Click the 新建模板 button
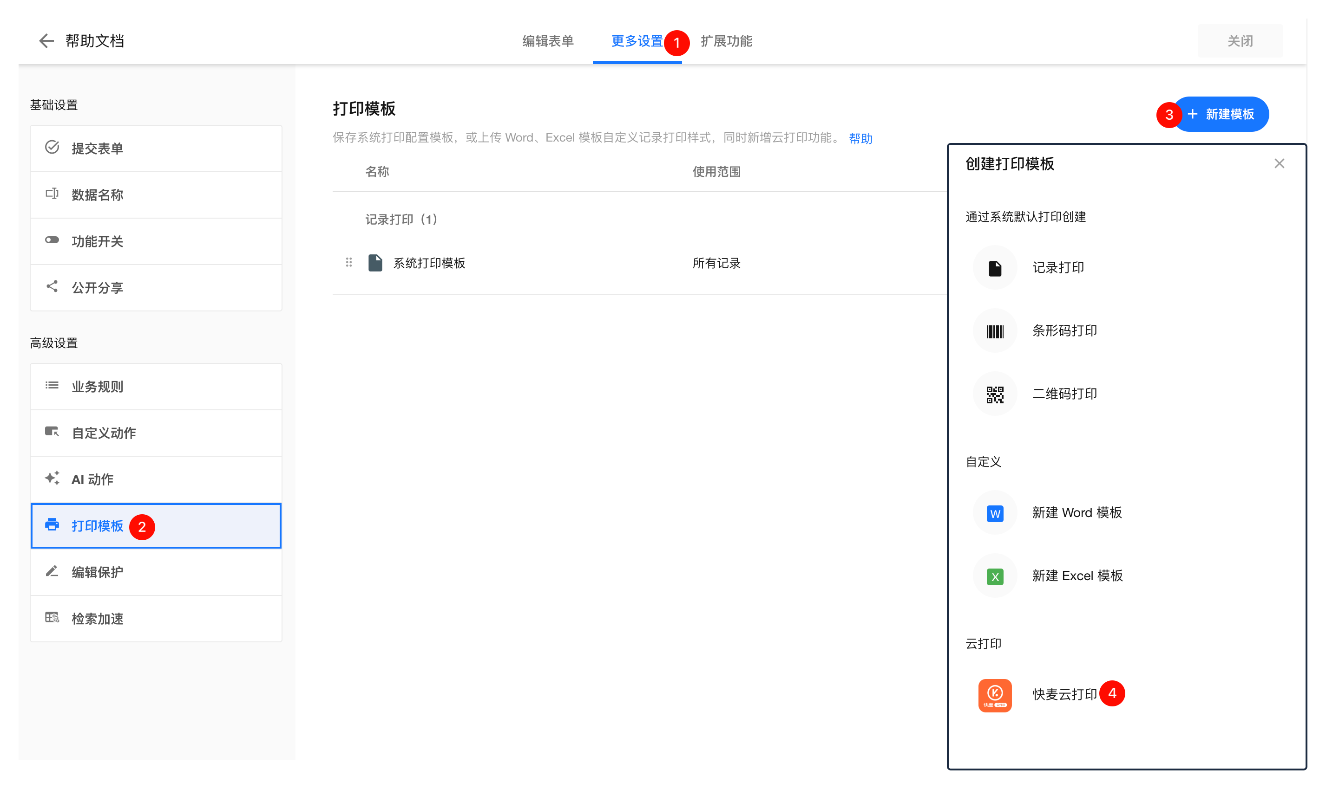 [x=1222, y=114]
